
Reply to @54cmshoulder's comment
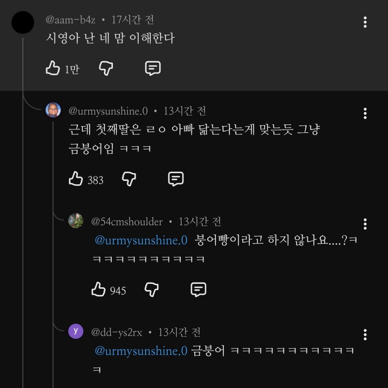(198, 290)
